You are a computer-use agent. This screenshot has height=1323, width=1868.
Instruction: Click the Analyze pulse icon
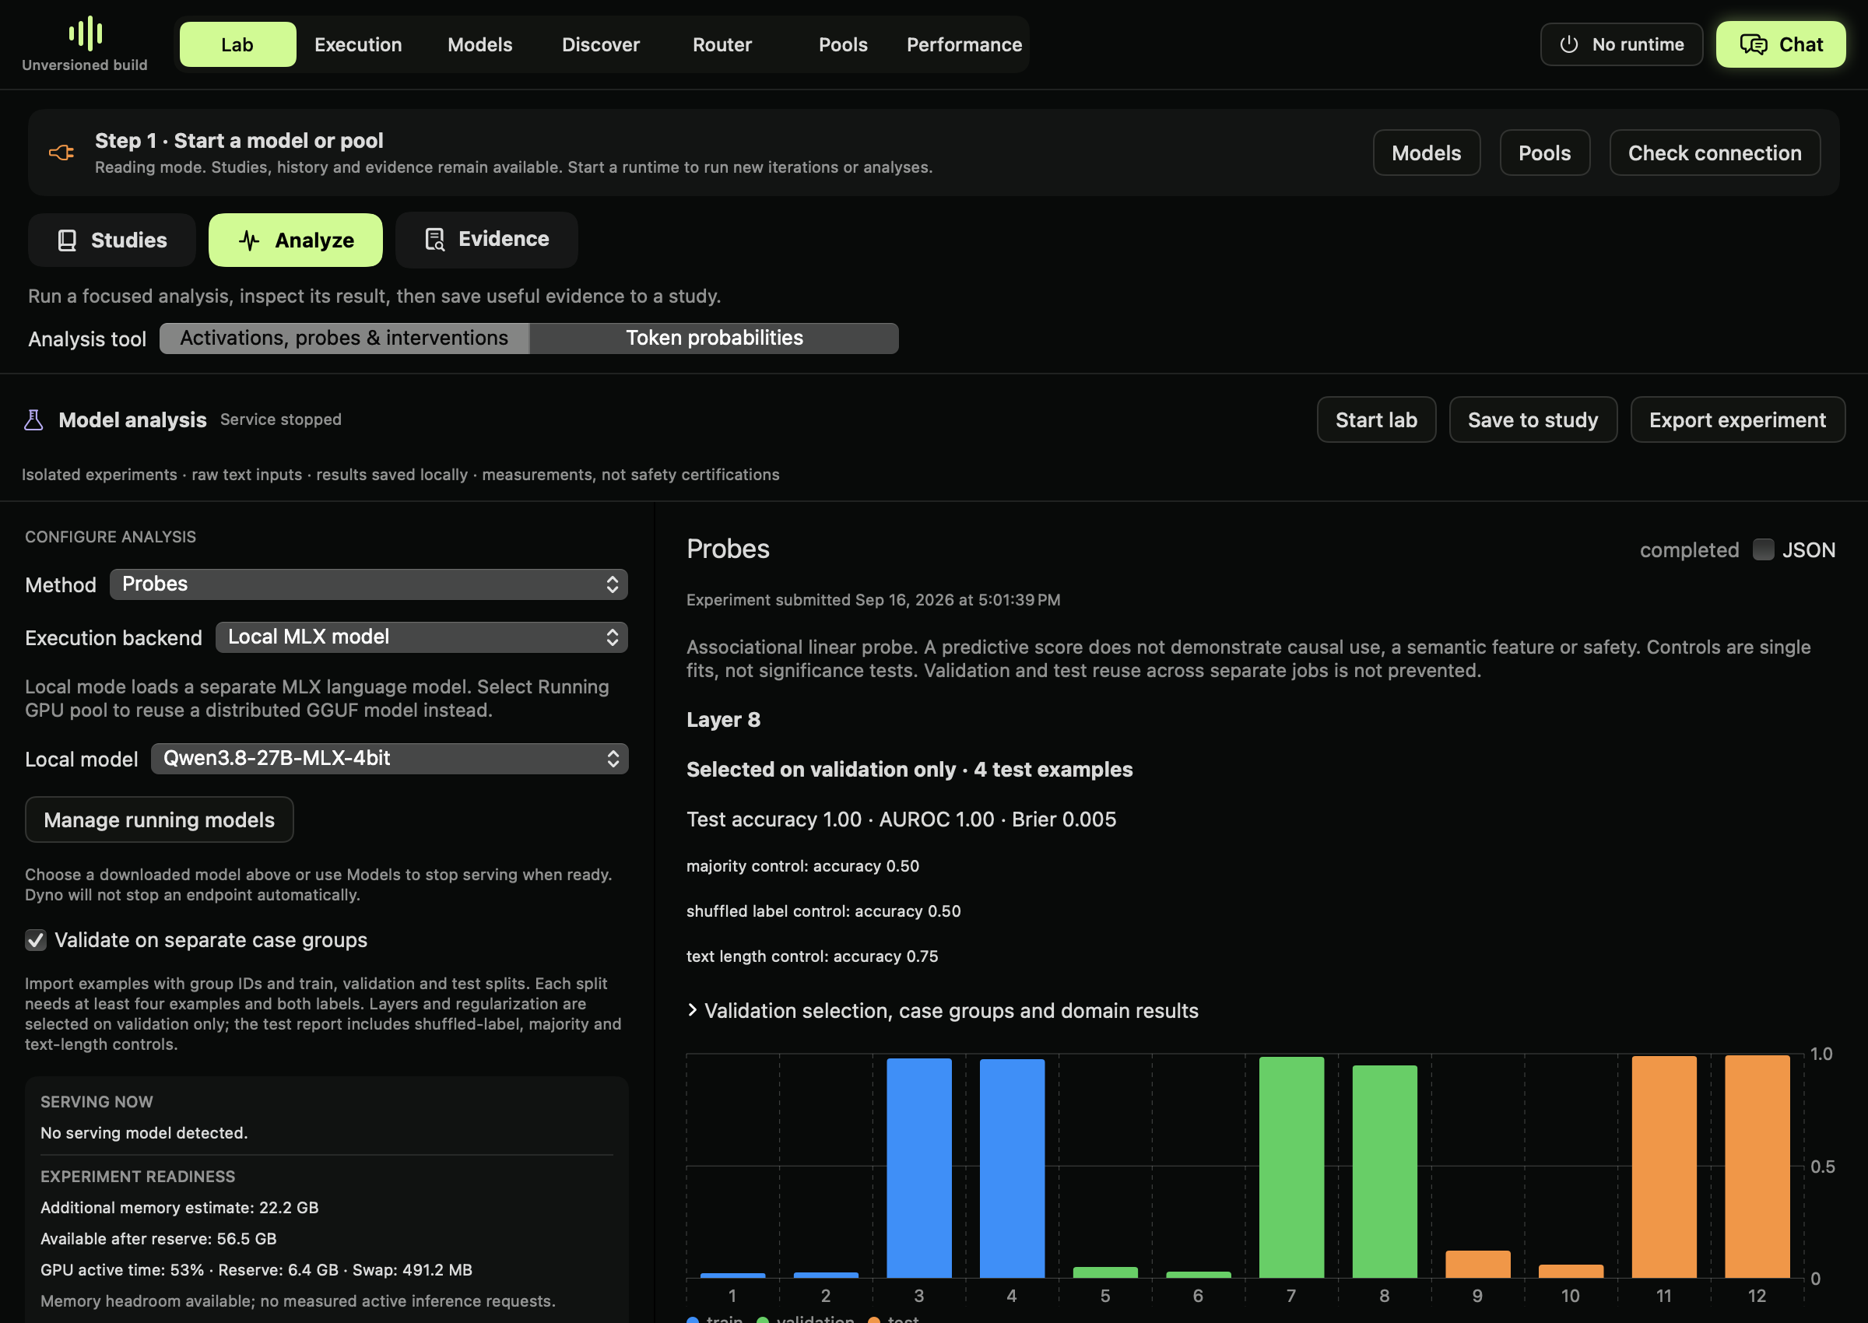[x=249, y=240]
